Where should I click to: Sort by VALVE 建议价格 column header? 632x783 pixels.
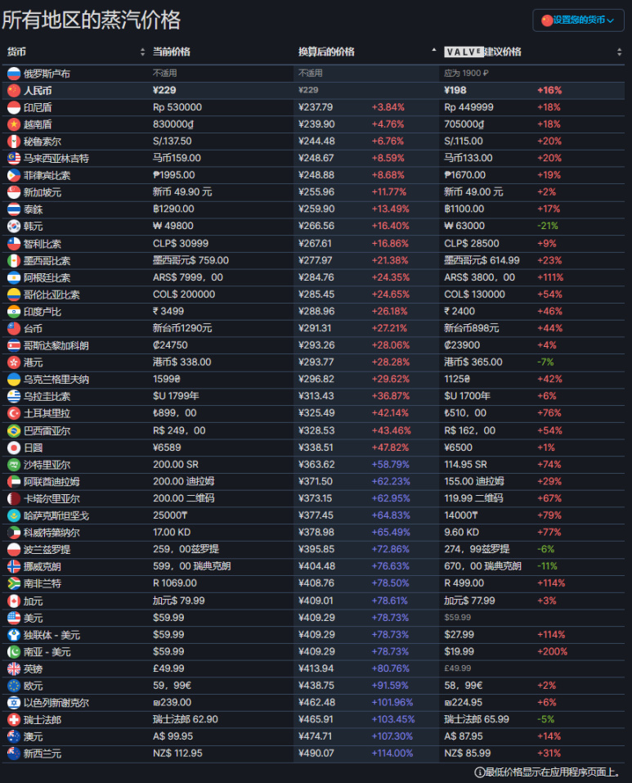[483, 52]
